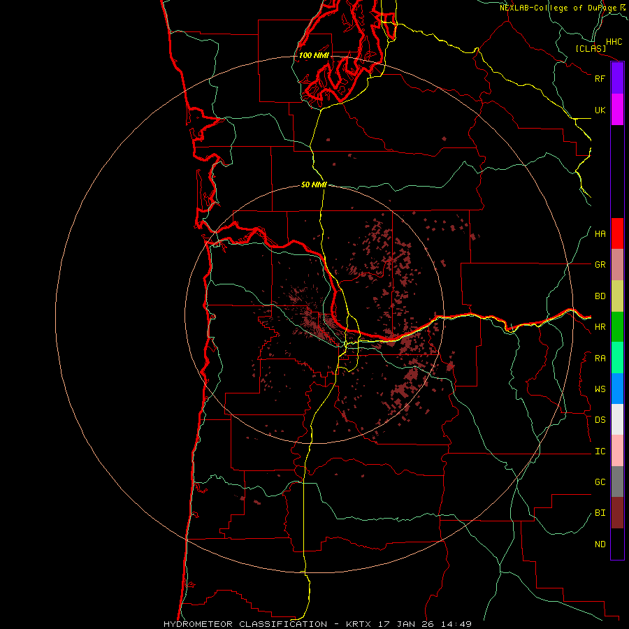629x629 pixels.
Task: Click the black ND legend swatch
Action: [617, 544]
